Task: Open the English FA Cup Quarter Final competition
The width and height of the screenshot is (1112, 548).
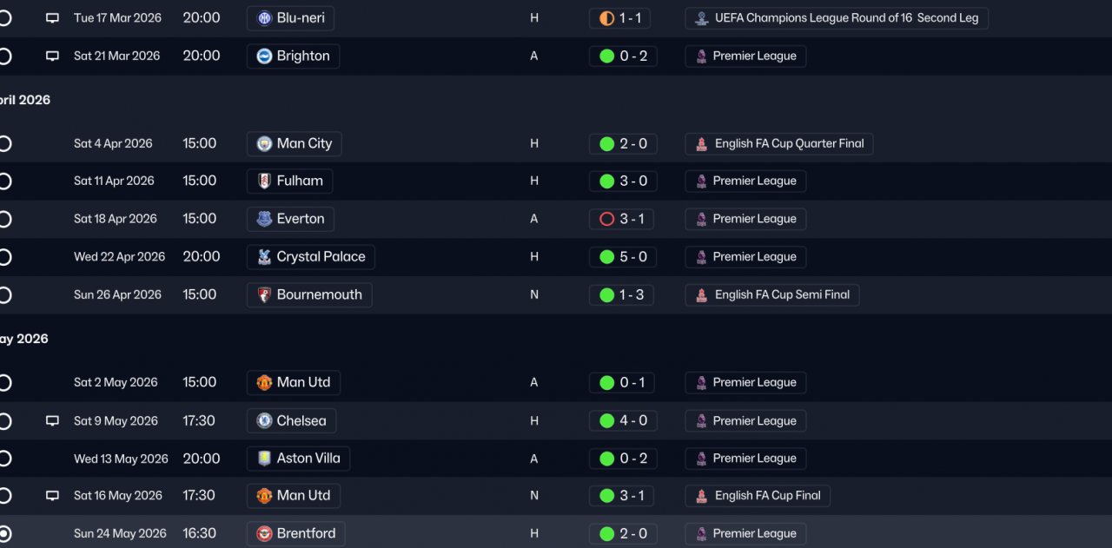Action: click(778, 144)
